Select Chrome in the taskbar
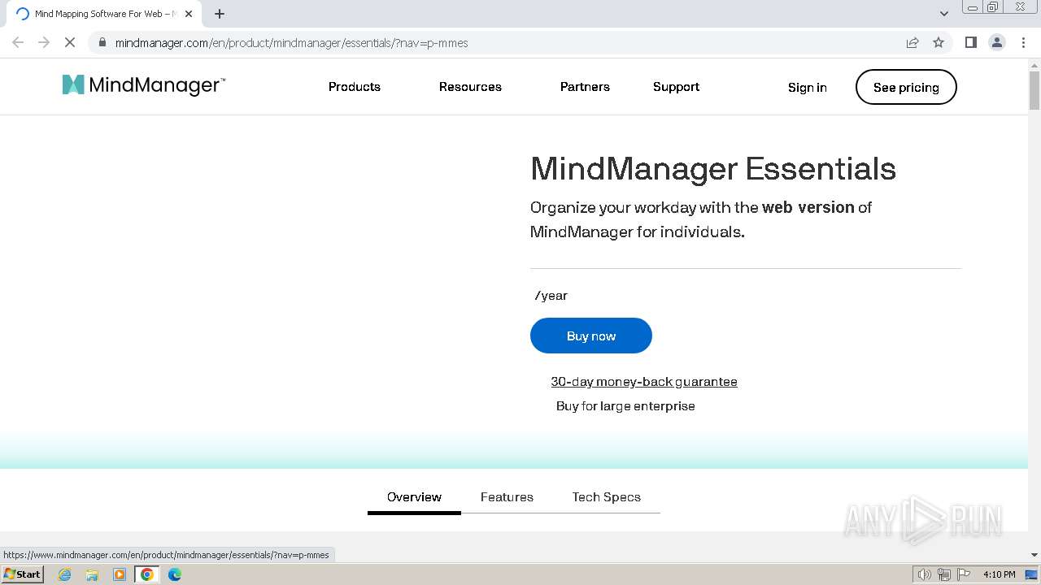 pos(147,574)
